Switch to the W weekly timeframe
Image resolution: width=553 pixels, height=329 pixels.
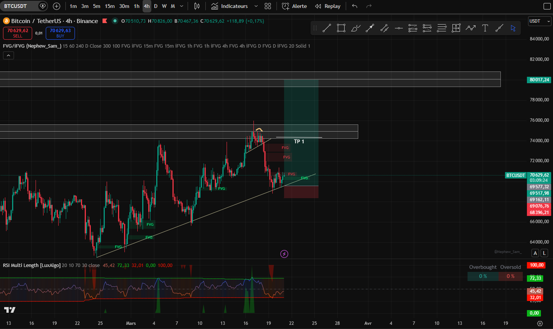click(164, 6)
